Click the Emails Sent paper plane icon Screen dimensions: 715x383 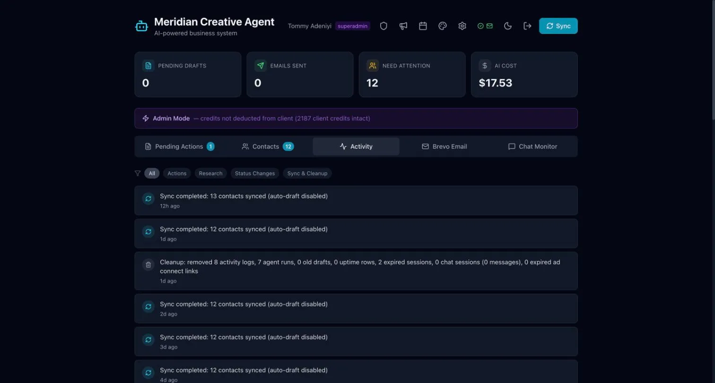[x=261, y=66]
